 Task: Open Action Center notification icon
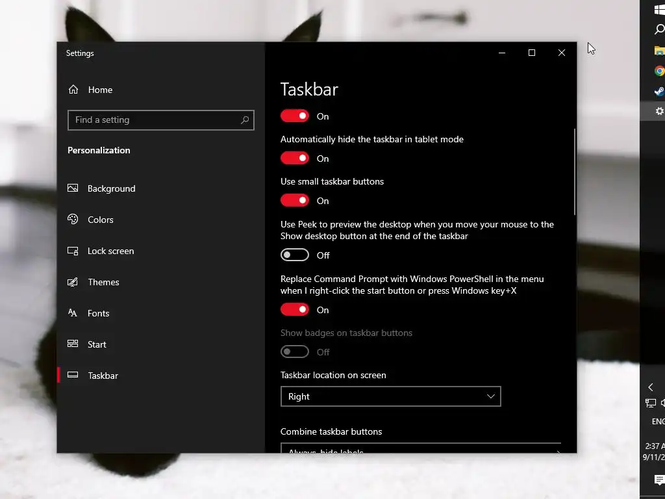click(x=660, y=480)
